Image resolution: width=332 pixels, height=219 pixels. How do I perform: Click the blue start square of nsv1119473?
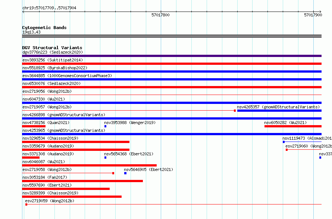(284, 142)
